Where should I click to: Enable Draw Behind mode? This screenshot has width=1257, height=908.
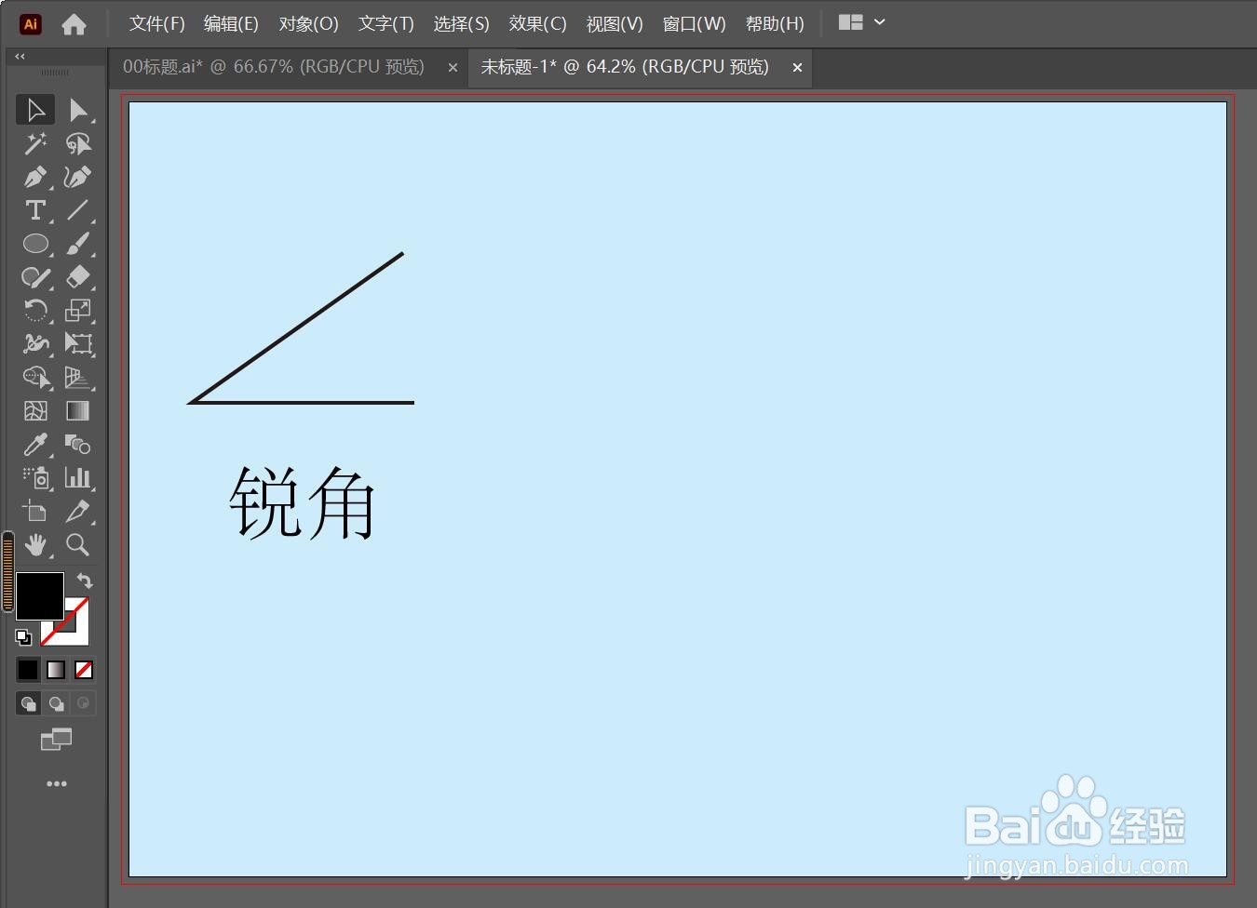(x=56, y=703)
